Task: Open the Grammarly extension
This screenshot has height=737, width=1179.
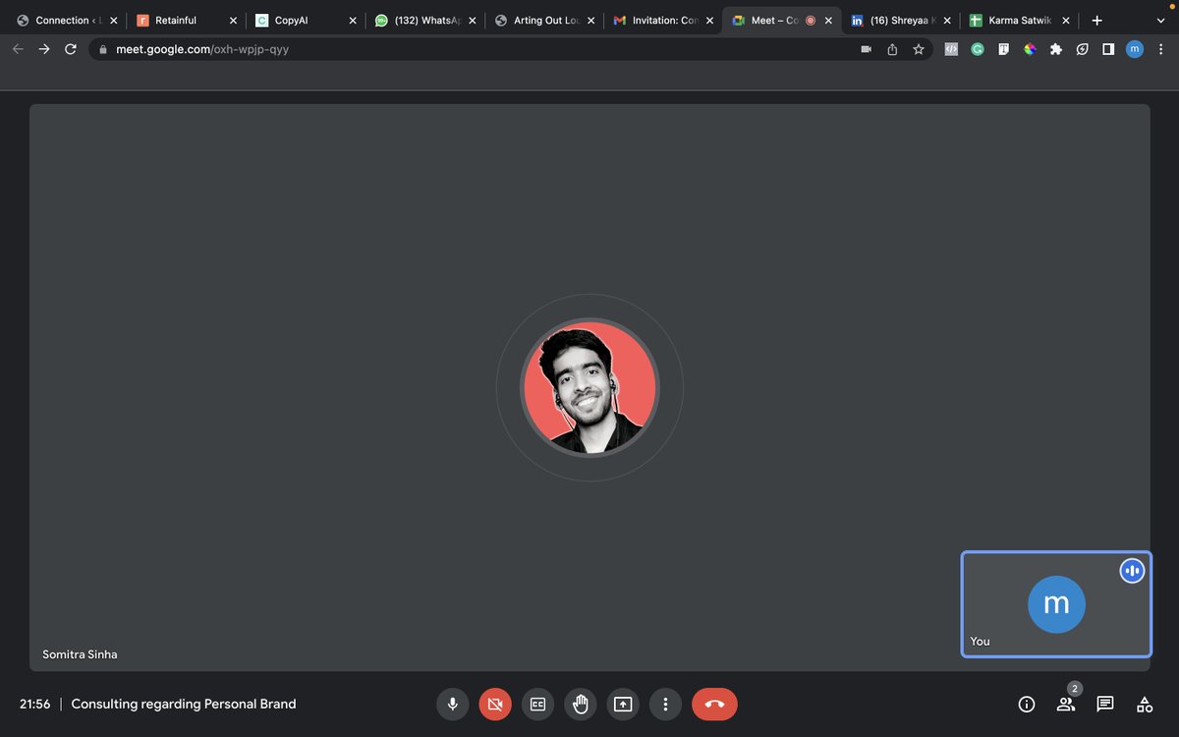Action: (x=978, y=49)
